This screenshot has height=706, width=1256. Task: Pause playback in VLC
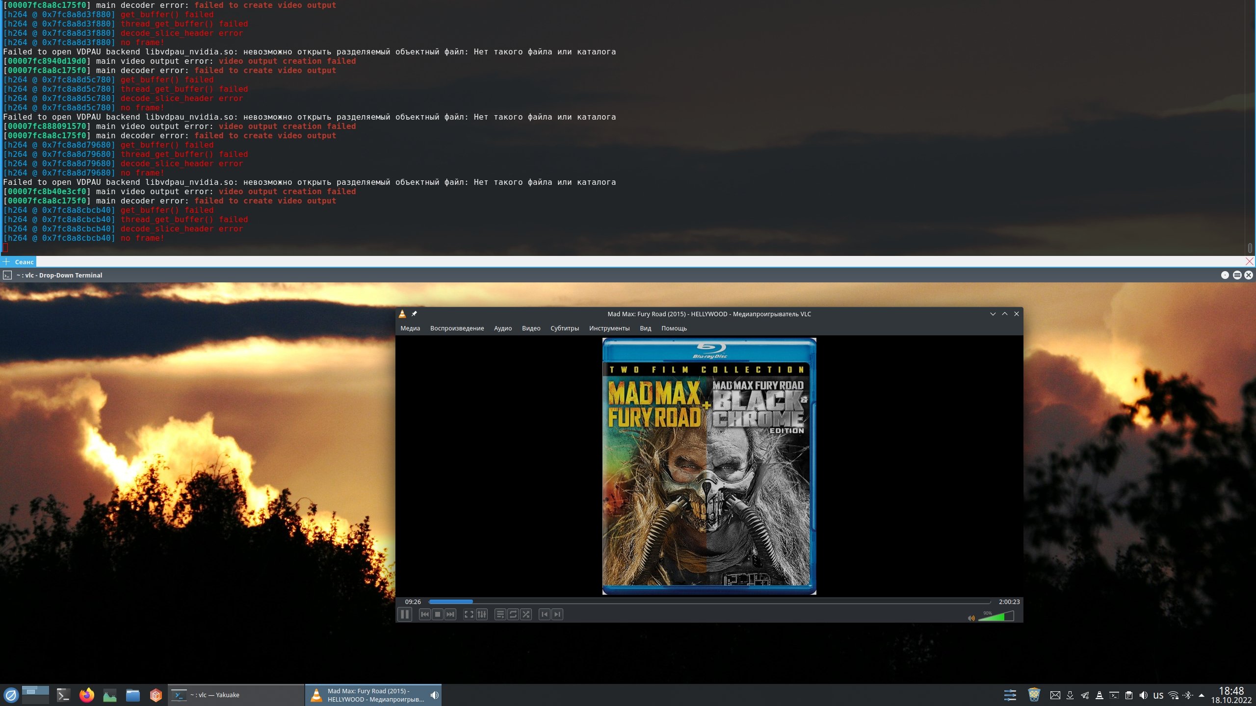point(405,614)
